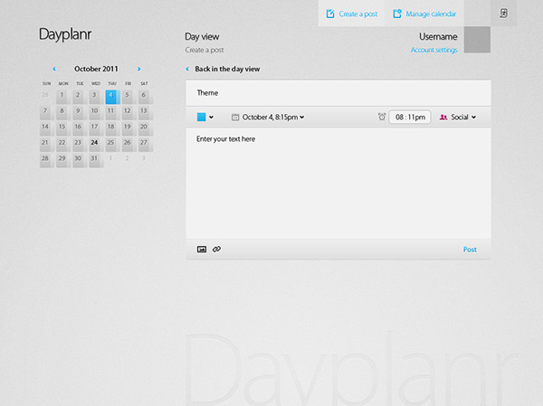Go to previous month in calendar
543x406 pixels.
click(54, 69)
